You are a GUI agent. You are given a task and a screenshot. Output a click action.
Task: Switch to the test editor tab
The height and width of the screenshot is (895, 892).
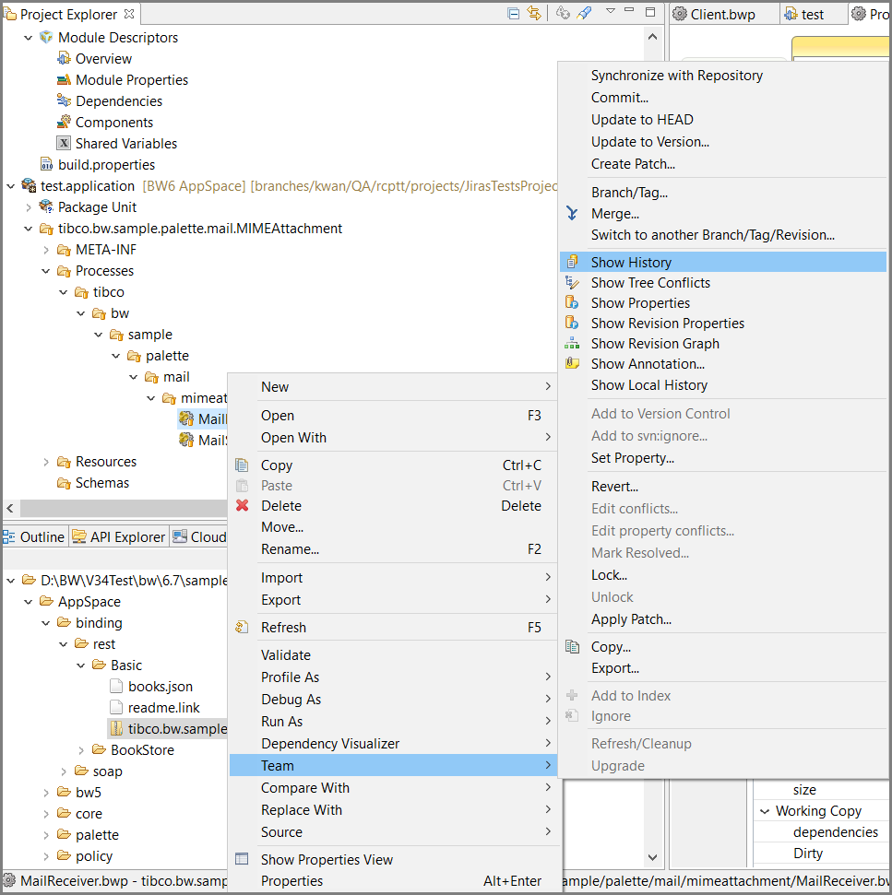[x=812, y=14]
